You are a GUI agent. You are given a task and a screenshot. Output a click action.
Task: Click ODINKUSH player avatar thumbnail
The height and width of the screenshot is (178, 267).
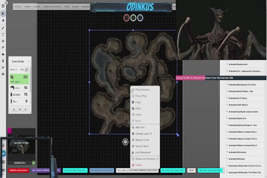click(x=21, y=147)
